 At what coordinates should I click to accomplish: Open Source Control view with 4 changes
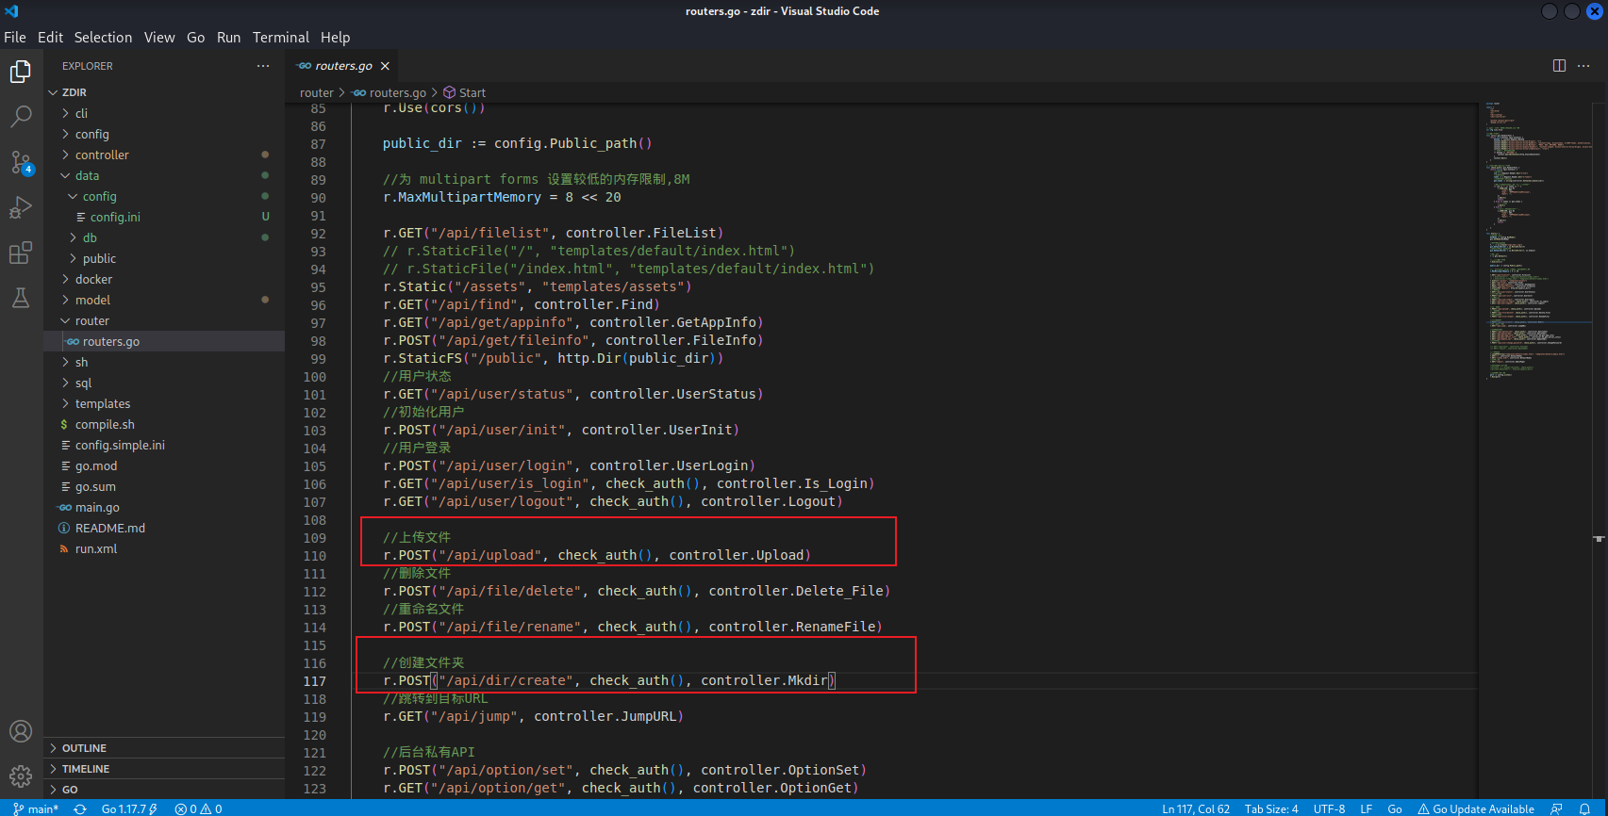21,162
